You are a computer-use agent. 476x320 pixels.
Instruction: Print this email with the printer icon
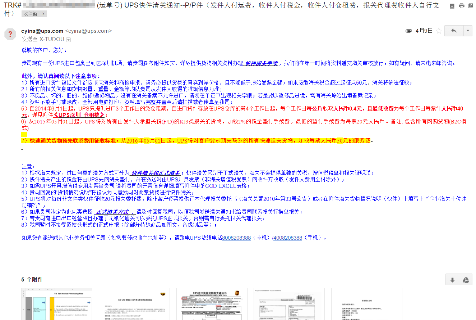(x=461, y=6)
